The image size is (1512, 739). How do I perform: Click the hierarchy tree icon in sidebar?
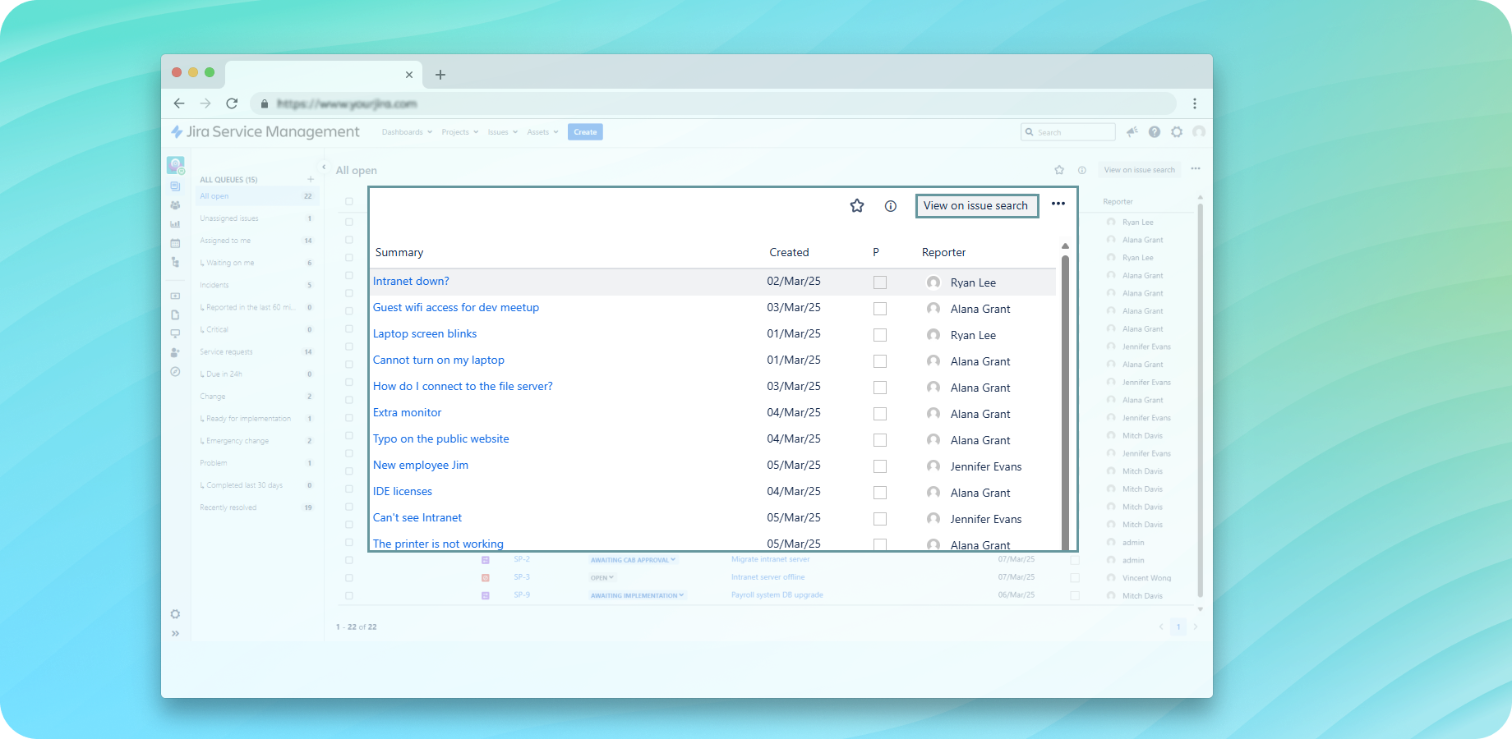(x=175, y=262)
